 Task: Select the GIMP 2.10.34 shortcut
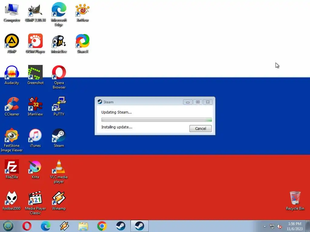point(35,13)
